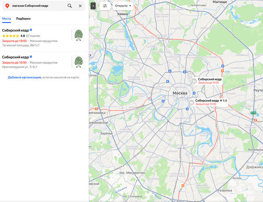Screen dimensions: 263x202
Task: Click the five-star rating of the first result
Action: (10, 36)
